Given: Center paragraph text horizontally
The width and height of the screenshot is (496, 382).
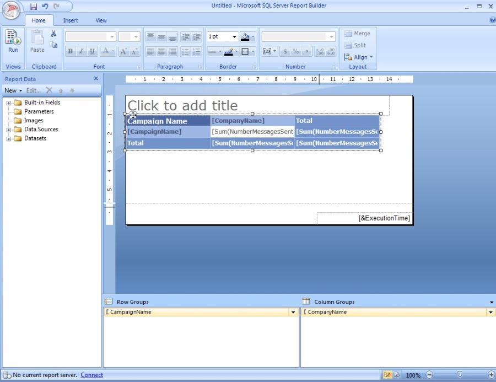Looking at the screenshot, I should [161, 51].
